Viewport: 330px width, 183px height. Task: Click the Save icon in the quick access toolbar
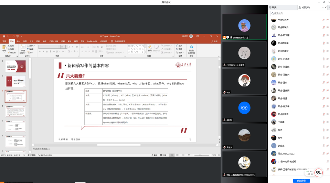click(x=4, y=36)
